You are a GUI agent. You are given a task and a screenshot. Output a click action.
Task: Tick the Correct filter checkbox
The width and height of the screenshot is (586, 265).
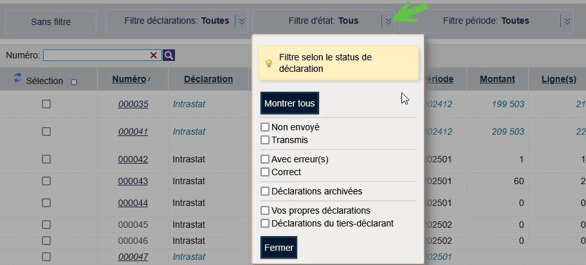coord(265,172)
